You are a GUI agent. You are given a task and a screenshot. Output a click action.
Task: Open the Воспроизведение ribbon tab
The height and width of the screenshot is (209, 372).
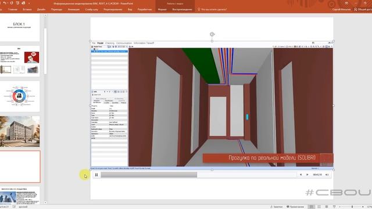point(182,9)
